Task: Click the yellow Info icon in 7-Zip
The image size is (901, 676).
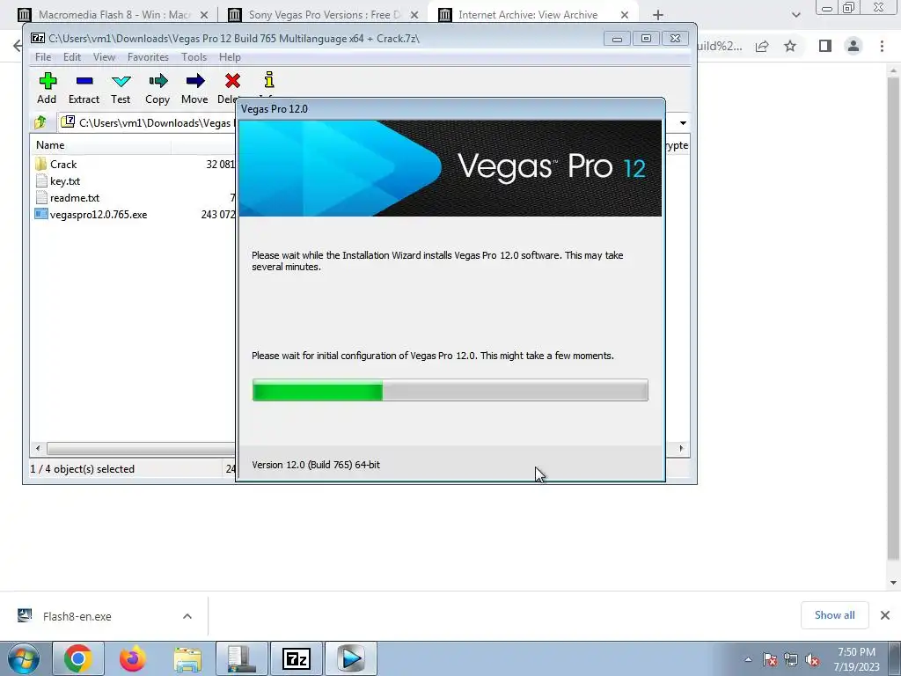Action: coord(269,80)
